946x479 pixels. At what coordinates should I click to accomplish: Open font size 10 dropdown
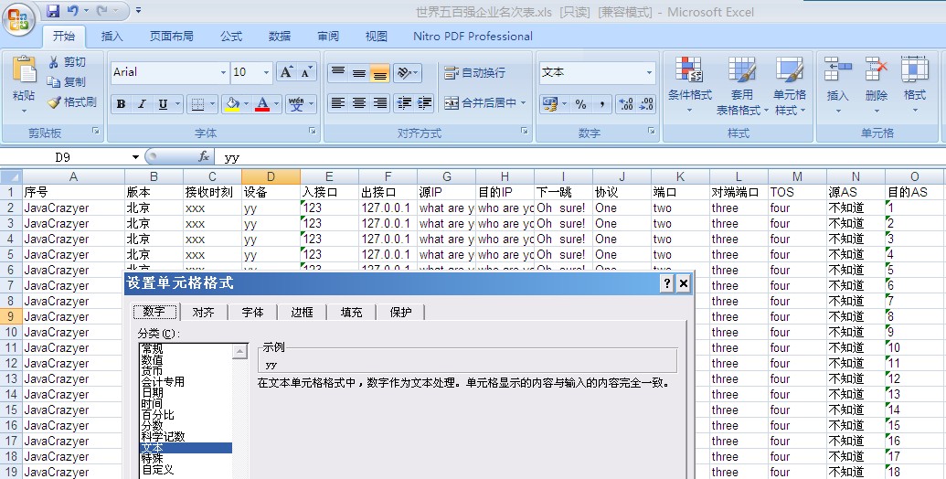tap(266, 72)
